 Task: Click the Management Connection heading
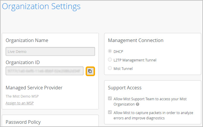[136, 40]
